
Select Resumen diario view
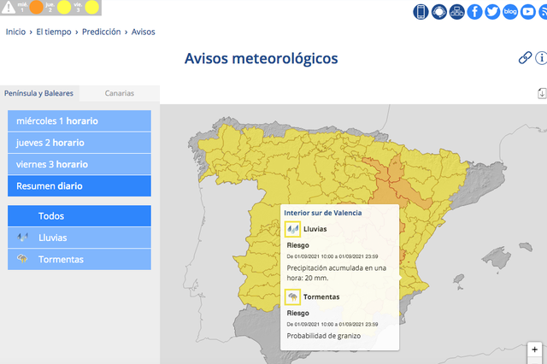pyautogui.click(x=79, y=185)
